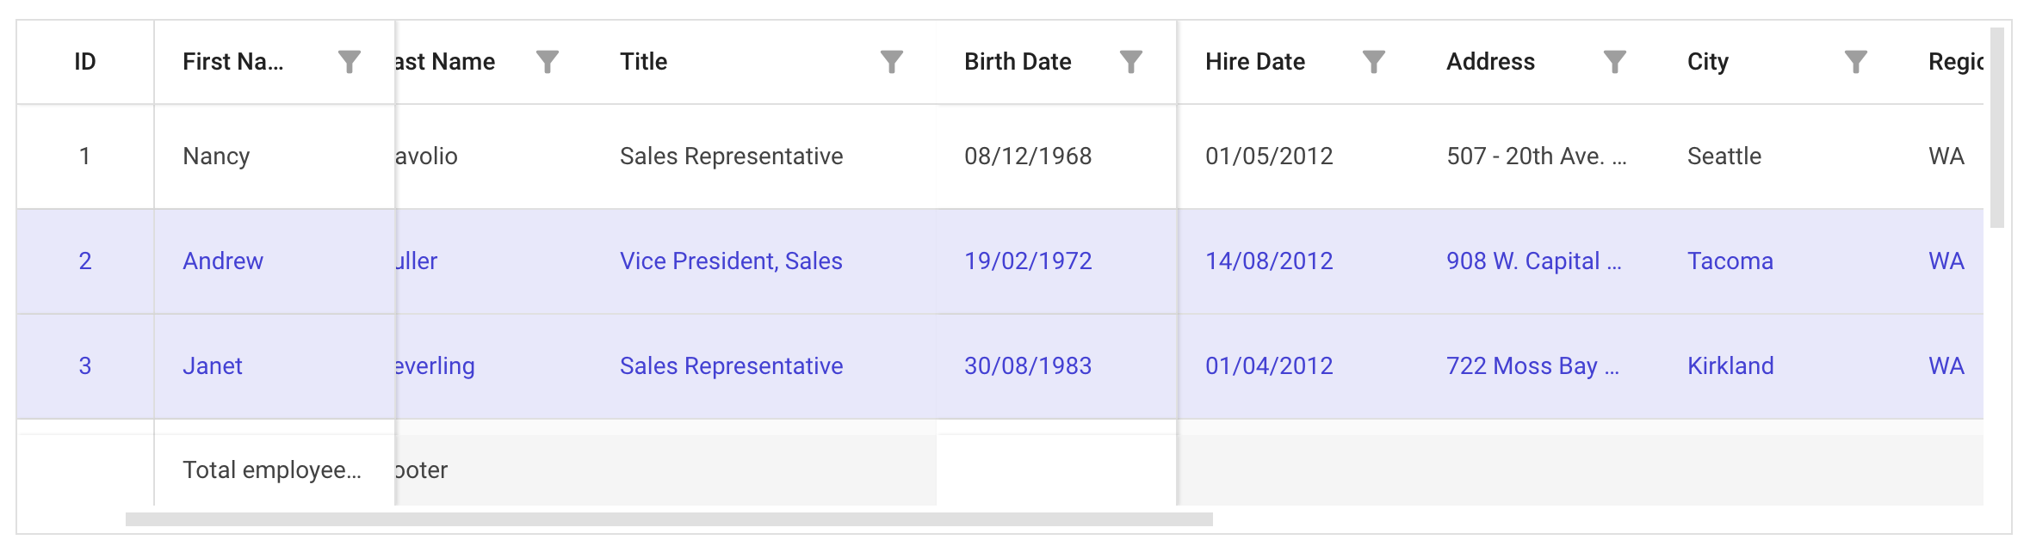Click the Hire Date filter icon
Viewport: 2030px width, 552px height.
(1374, 62)
